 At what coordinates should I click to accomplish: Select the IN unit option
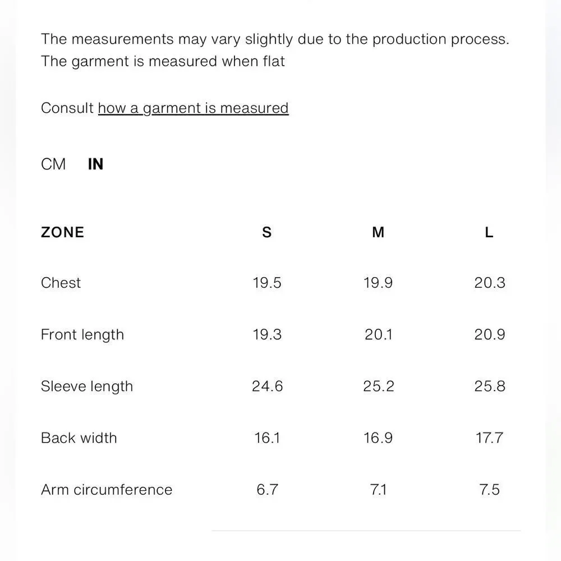tap(96, 164)
